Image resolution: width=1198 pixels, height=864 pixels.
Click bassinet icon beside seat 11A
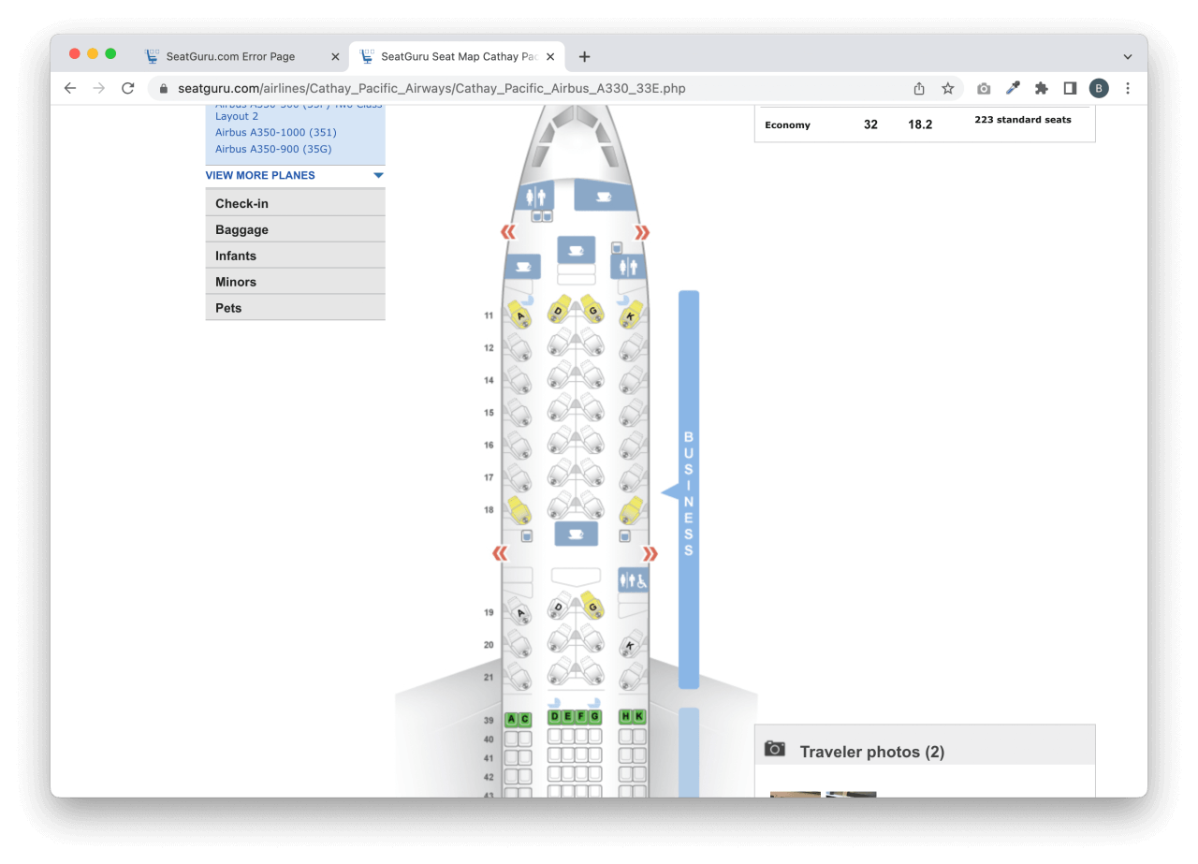(528, 299)
